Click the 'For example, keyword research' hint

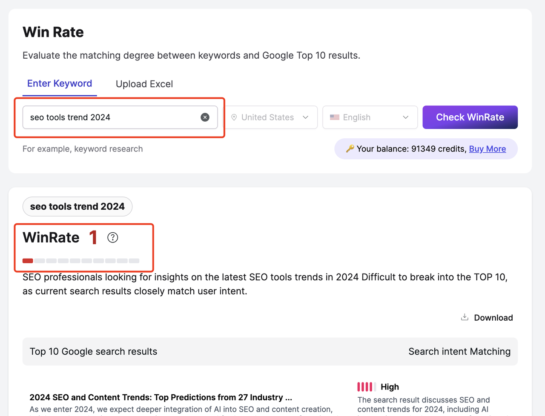(x=83, y=149)
